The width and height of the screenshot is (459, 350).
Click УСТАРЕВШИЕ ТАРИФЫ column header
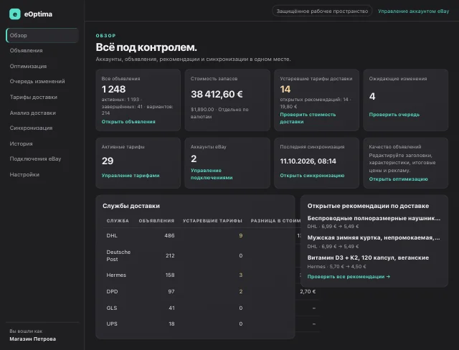click(212, 221)
